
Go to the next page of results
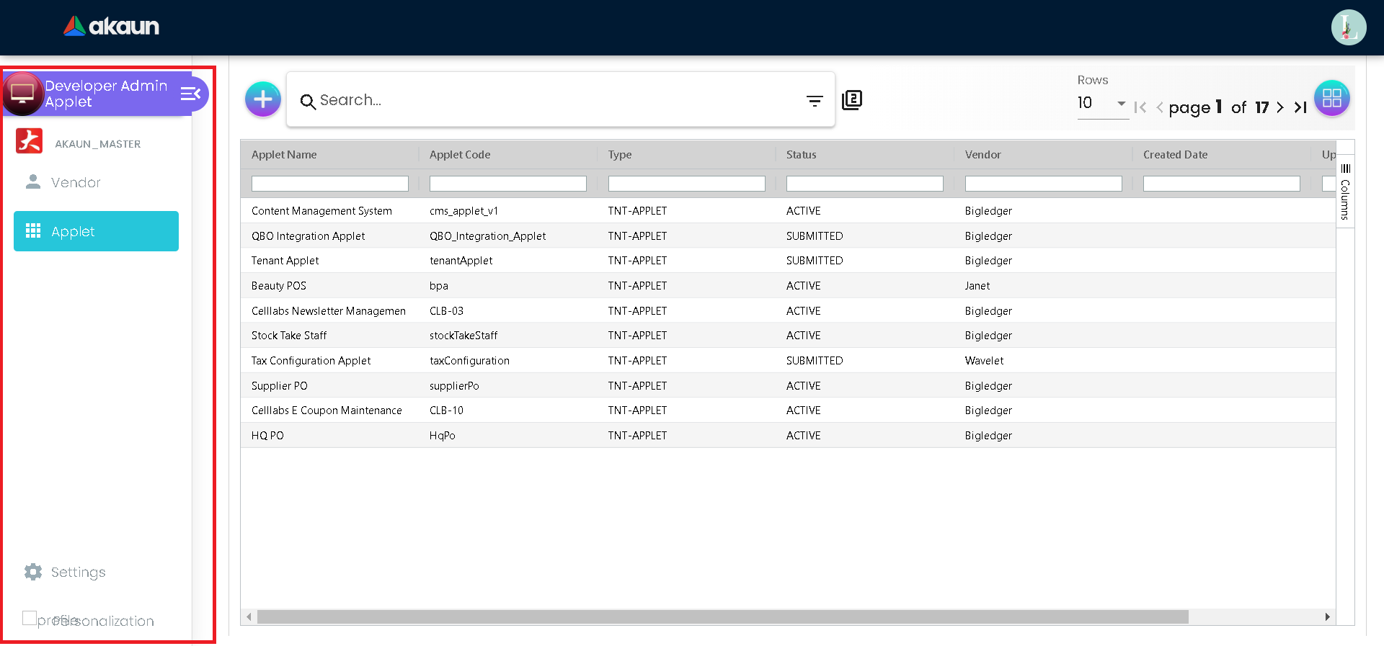(1280, 107)
